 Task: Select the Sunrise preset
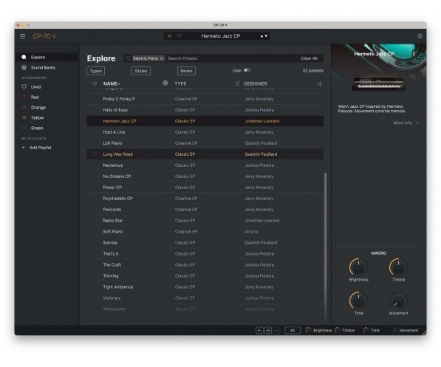click(x=205, y=243)
